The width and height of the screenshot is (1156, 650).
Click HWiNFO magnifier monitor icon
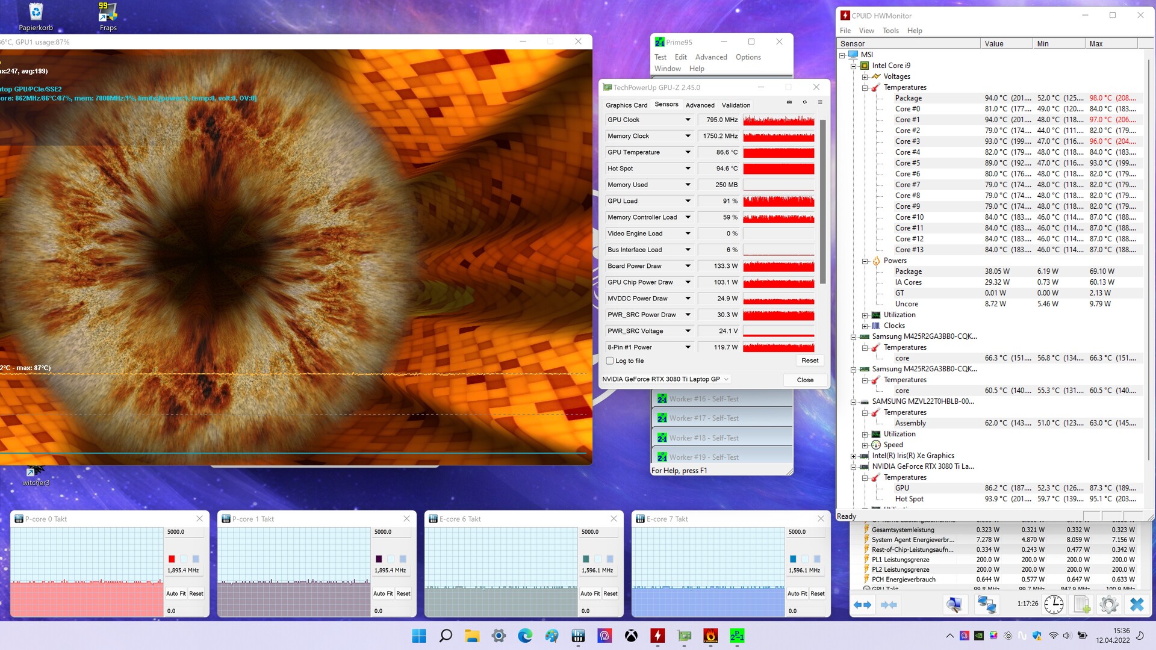click(954, 604)
